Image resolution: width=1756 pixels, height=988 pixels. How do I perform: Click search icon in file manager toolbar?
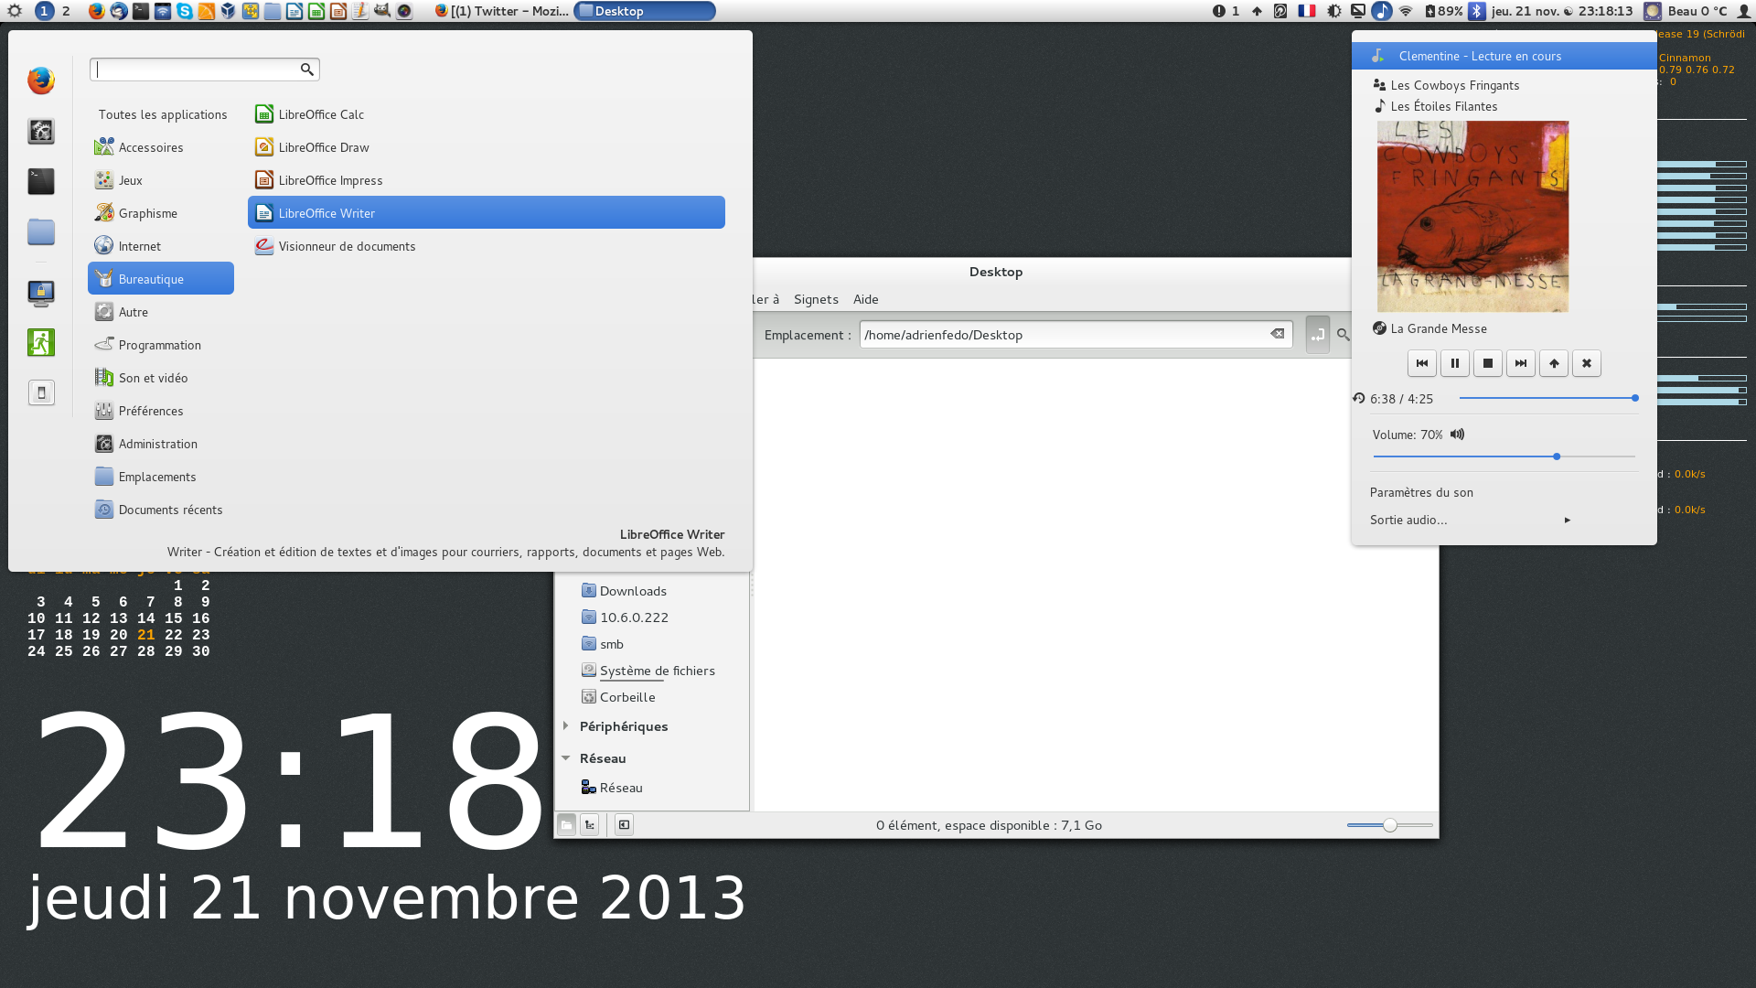[x=1343, y=335]
